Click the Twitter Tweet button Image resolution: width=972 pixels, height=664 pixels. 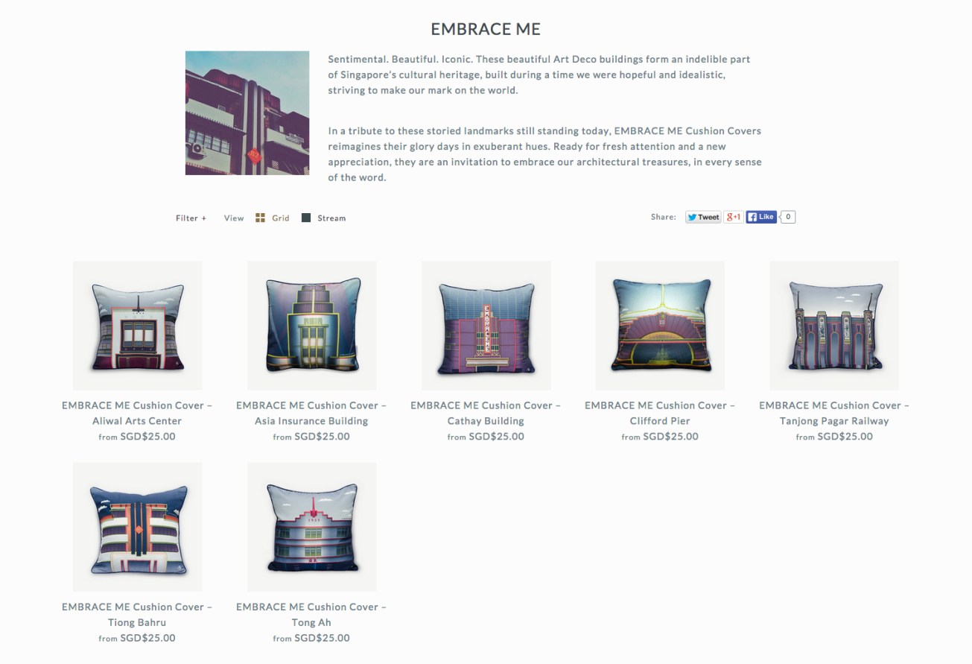[703, 217]
